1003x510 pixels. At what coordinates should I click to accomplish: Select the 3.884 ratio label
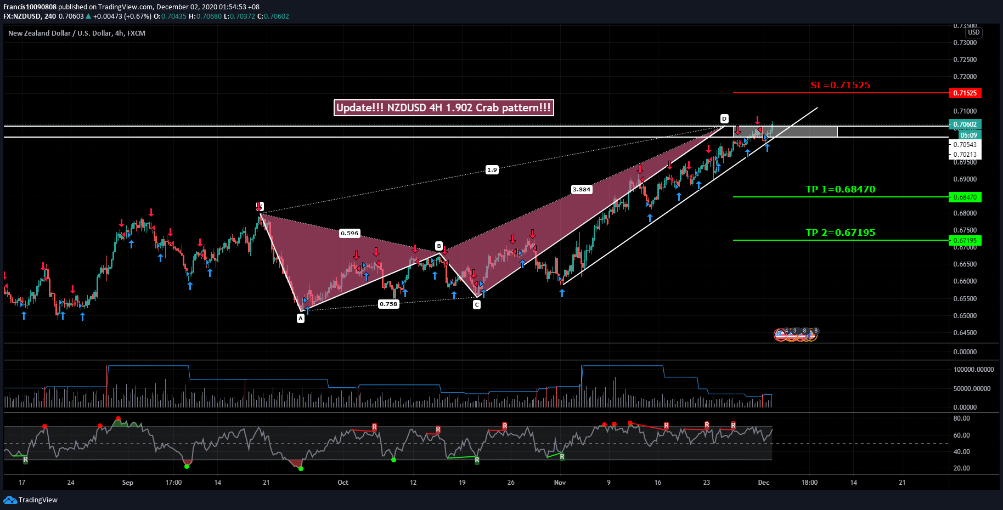click(x=582, y=189)
